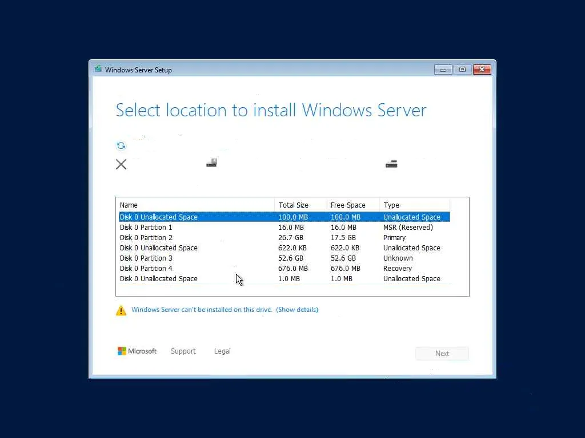Close the Windows Server Setup window
Image resolution: width=585 pixels, height=438 pixels.
(x=482, y=70)
